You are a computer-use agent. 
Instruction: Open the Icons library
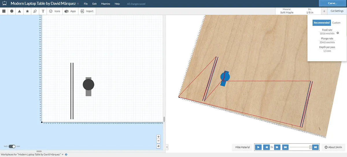(54, 11)
